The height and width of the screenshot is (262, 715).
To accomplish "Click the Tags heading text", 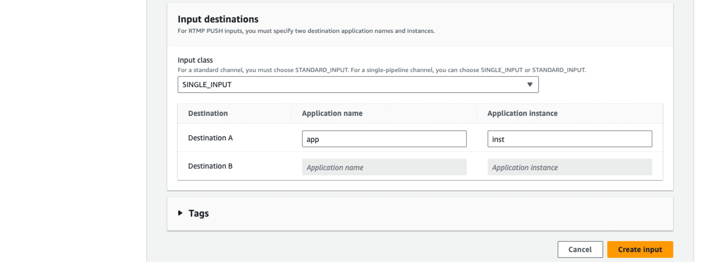I will (x=198, y=213).
